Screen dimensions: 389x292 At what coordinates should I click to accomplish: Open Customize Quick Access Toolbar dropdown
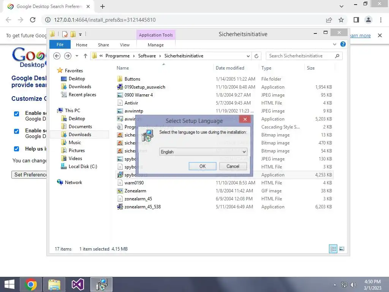tap(81, 35)
